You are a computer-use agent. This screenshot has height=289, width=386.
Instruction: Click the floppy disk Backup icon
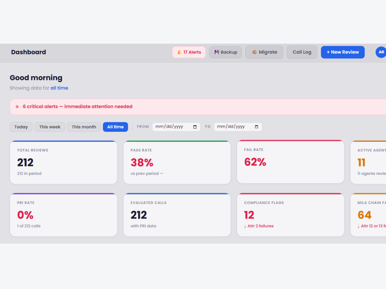coord(217,52)
